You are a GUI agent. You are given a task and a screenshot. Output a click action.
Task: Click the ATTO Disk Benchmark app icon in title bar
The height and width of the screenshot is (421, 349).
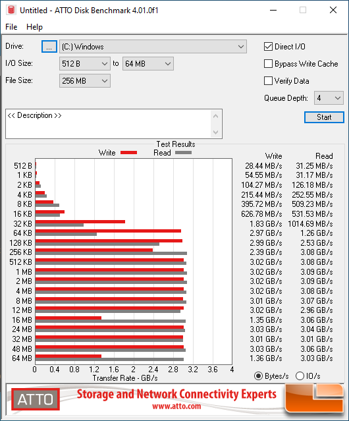tap(11, 10)
